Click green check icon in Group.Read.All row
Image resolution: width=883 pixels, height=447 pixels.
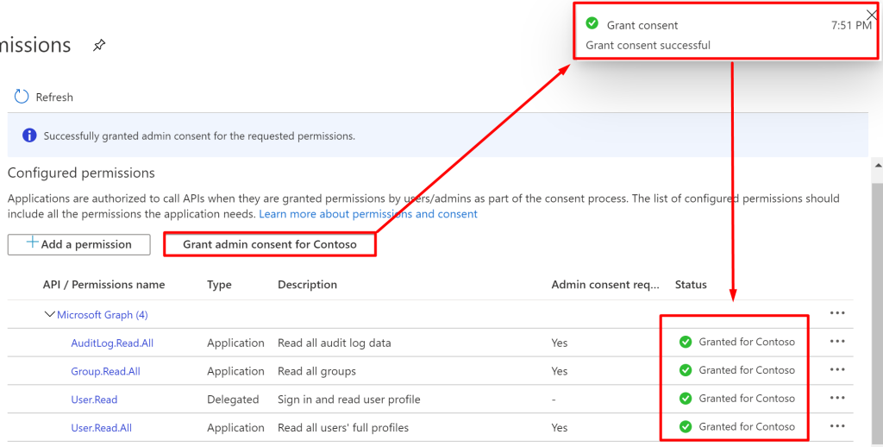pos(686,370)
